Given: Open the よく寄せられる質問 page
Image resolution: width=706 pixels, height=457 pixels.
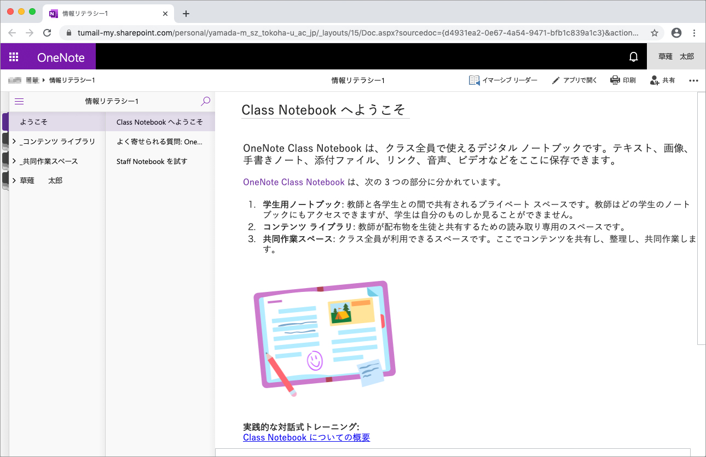Looking at the screenshot, I should point(159,142).
